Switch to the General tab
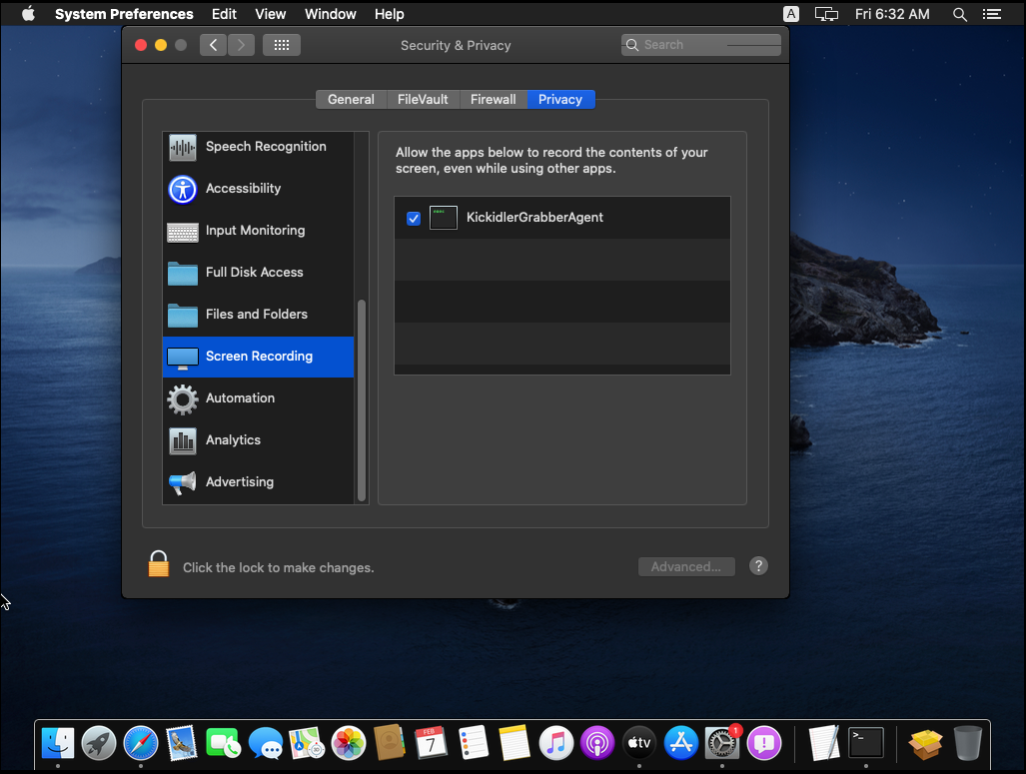This screenshot has width=1026, height=774. point(351,100)
